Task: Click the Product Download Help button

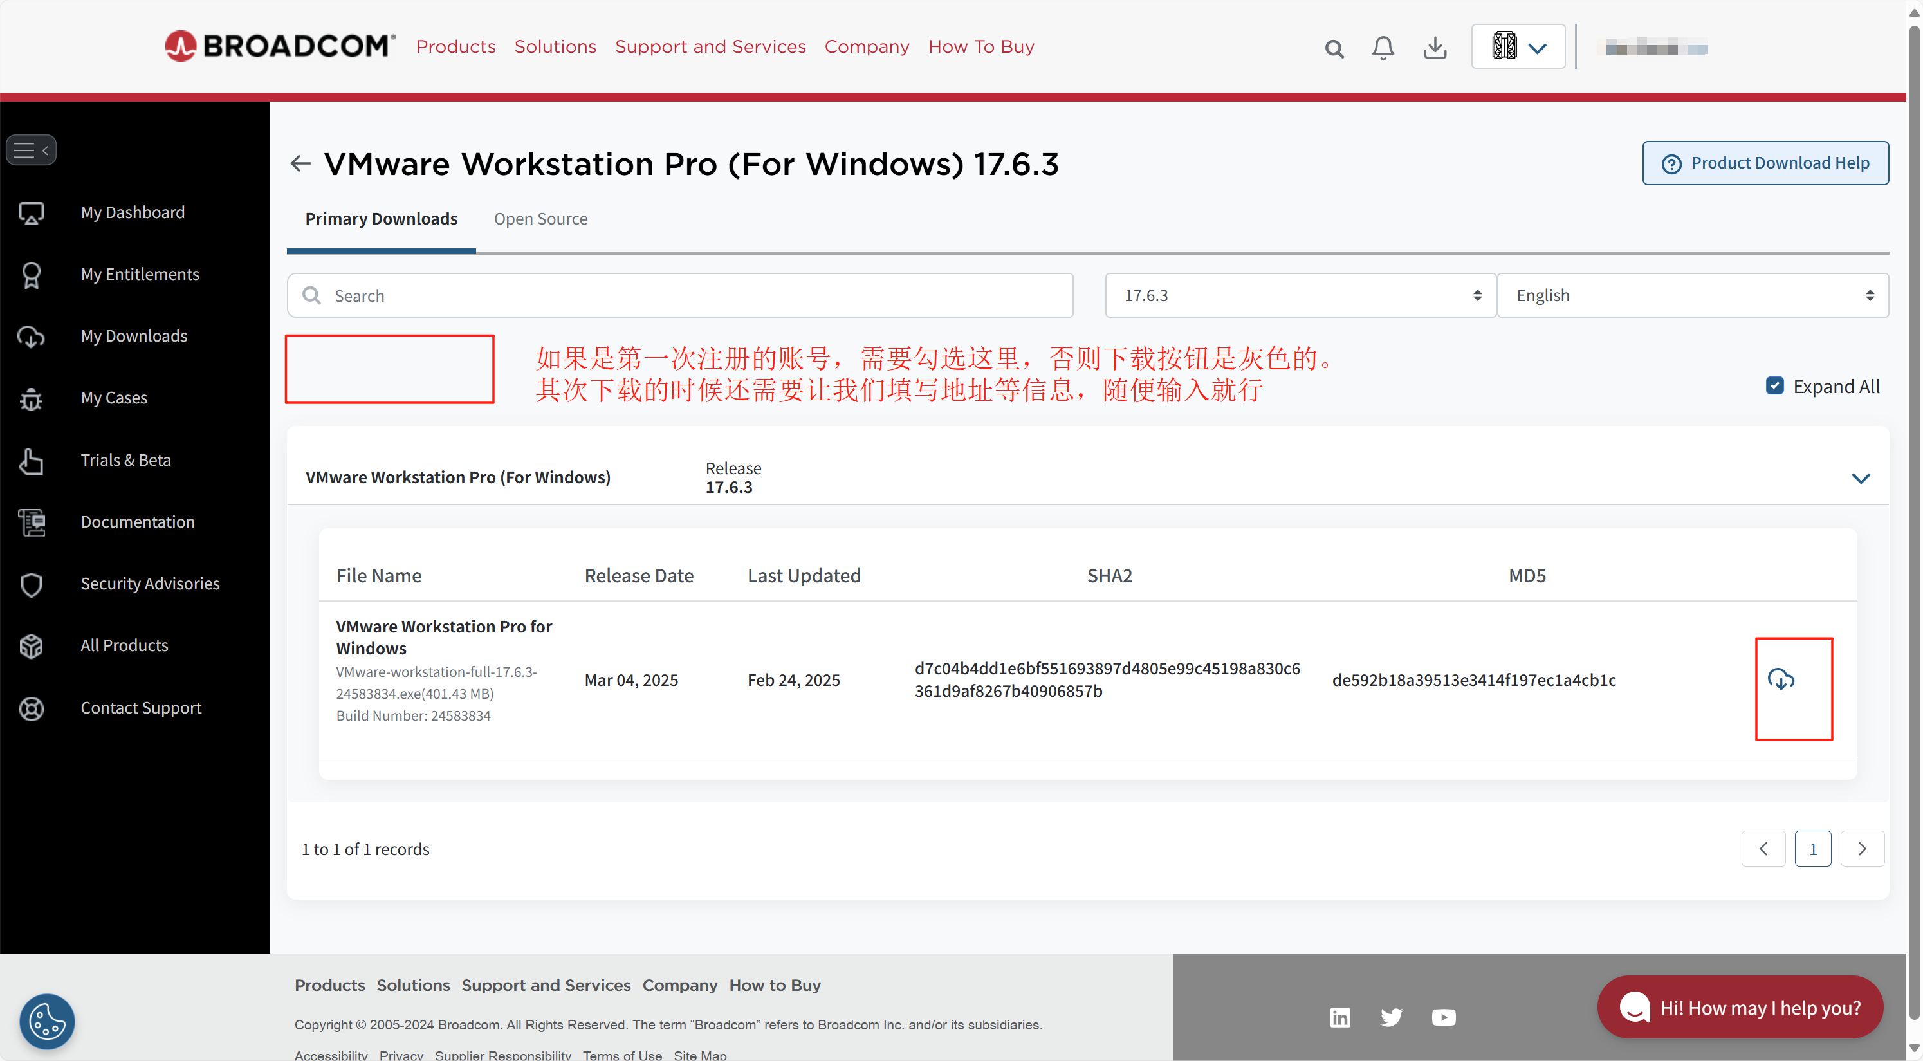Action: point(1765,163)
